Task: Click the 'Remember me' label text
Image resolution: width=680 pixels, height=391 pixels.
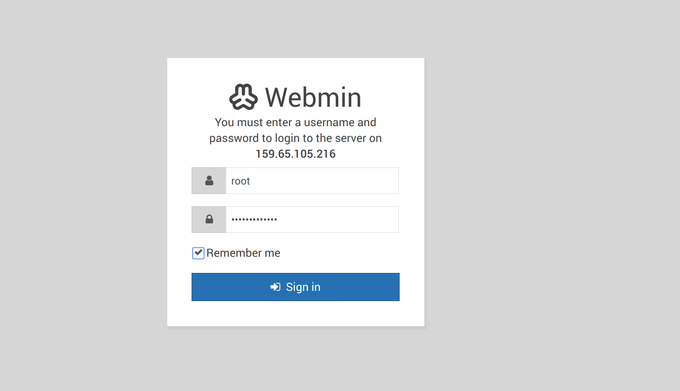Action: point(243,253)
